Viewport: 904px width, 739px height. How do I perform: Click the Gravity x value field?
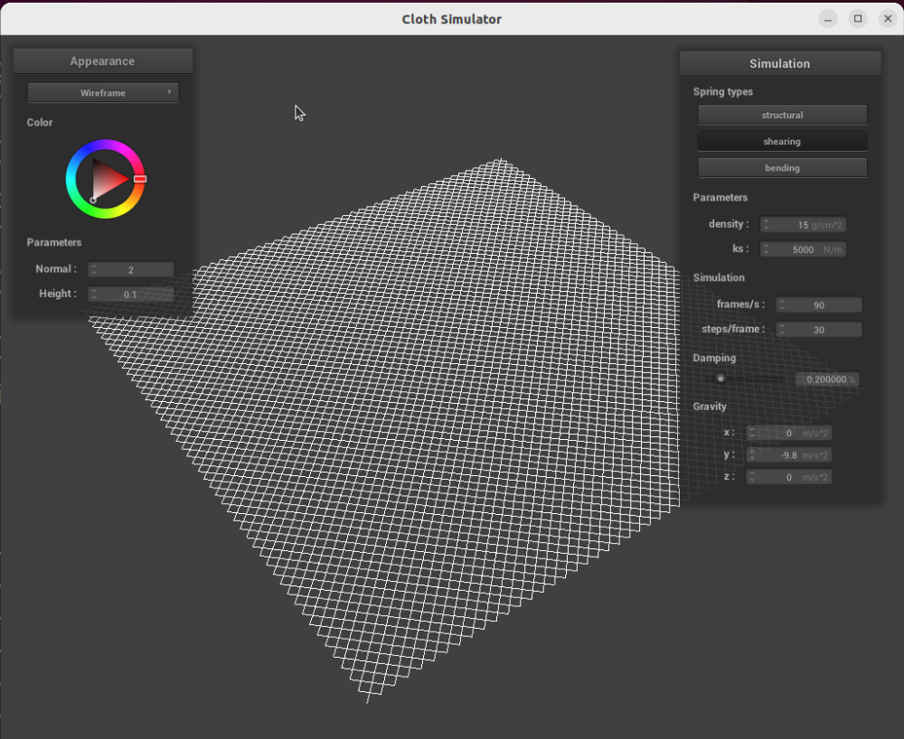coord(788,433)
